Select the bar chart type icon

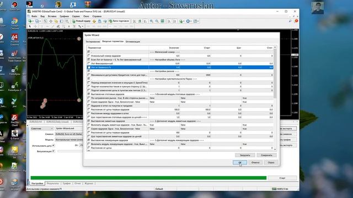coord(135,21)
